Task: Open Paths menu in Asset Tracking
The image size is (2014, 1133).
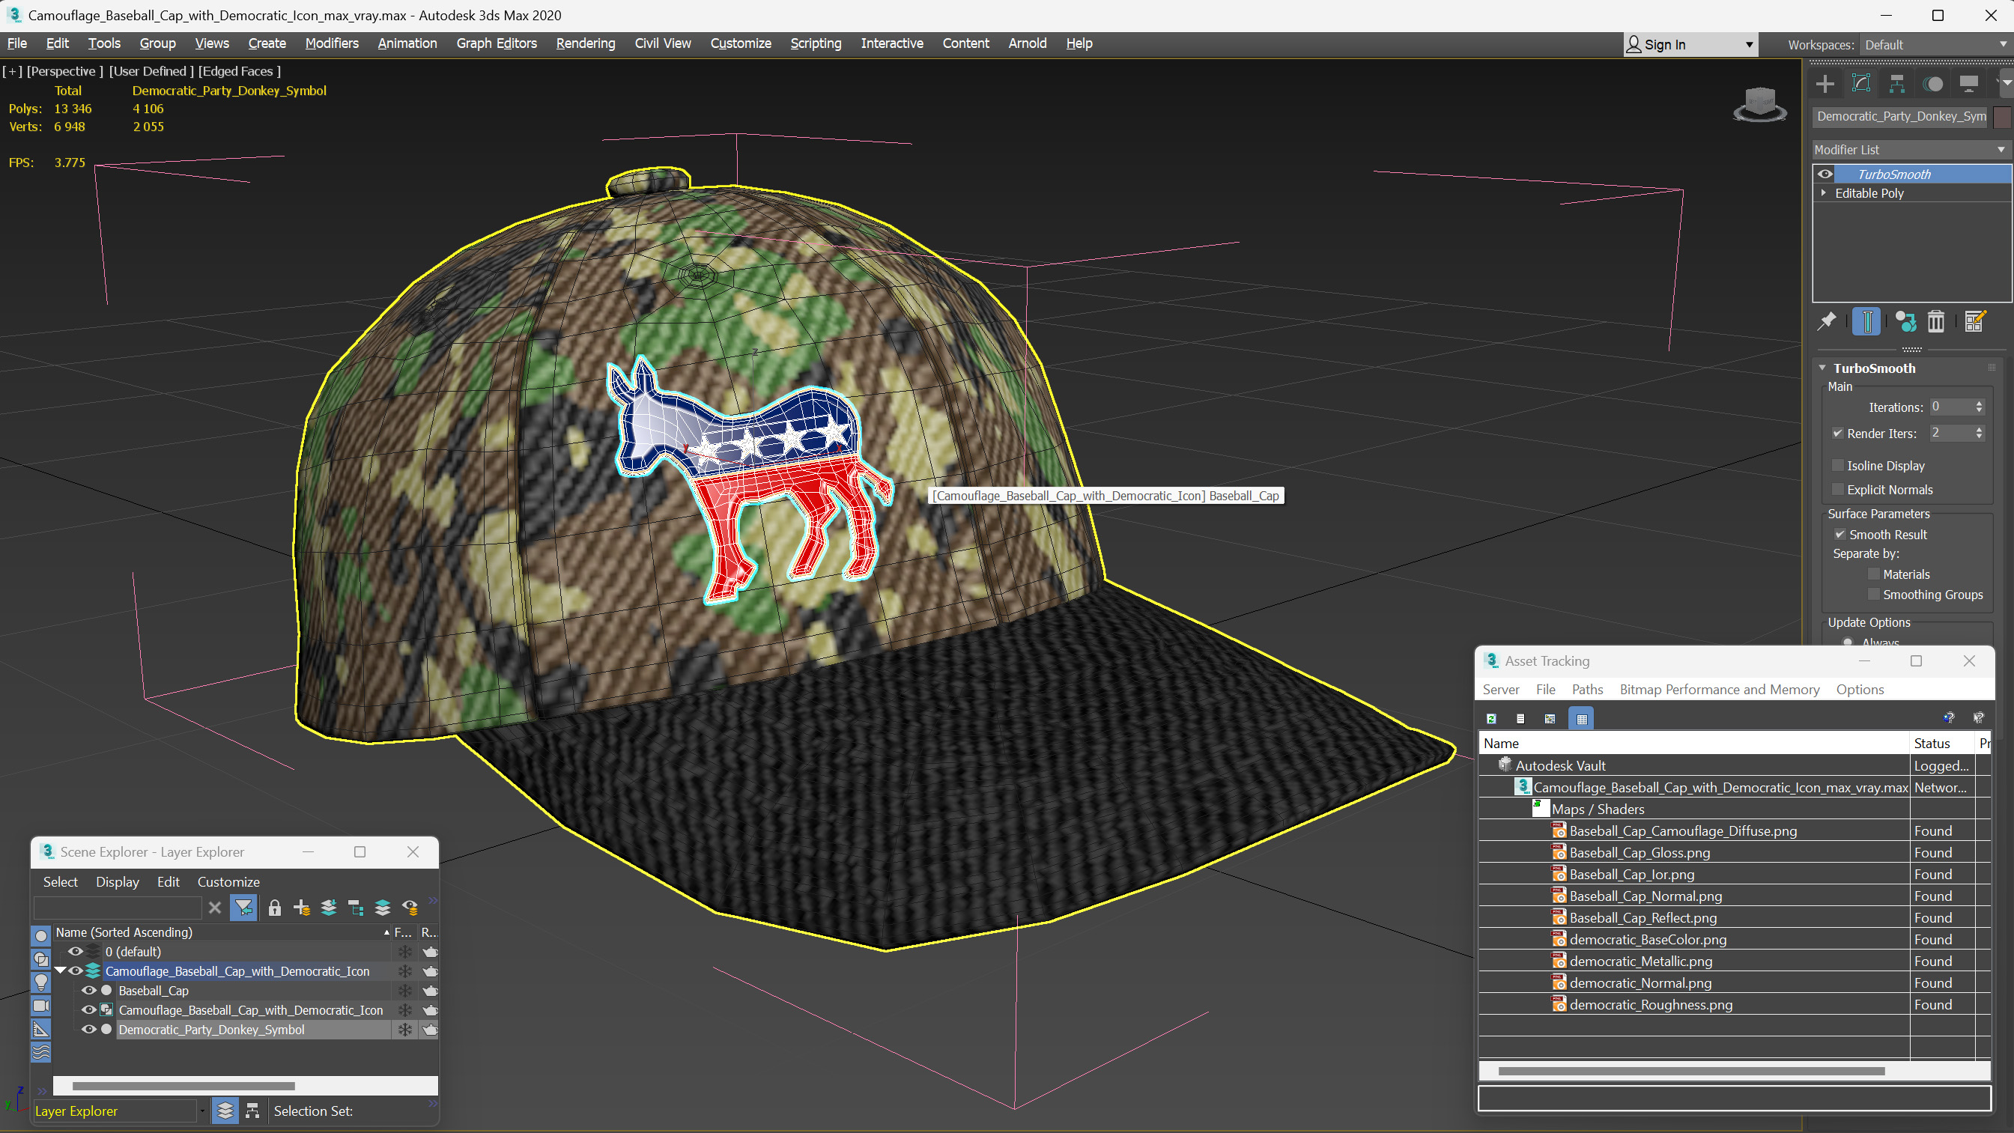Action: 1586,689
